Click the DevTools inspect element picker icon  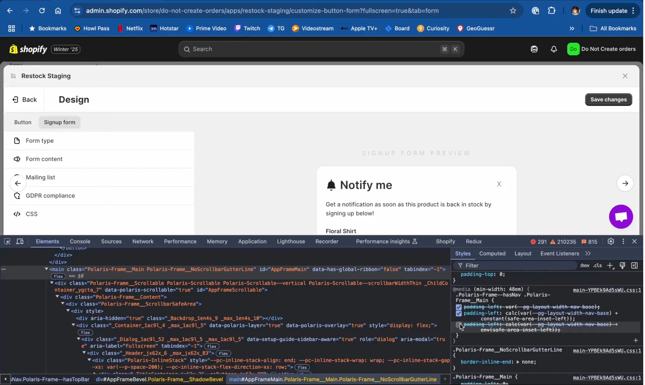7,241
